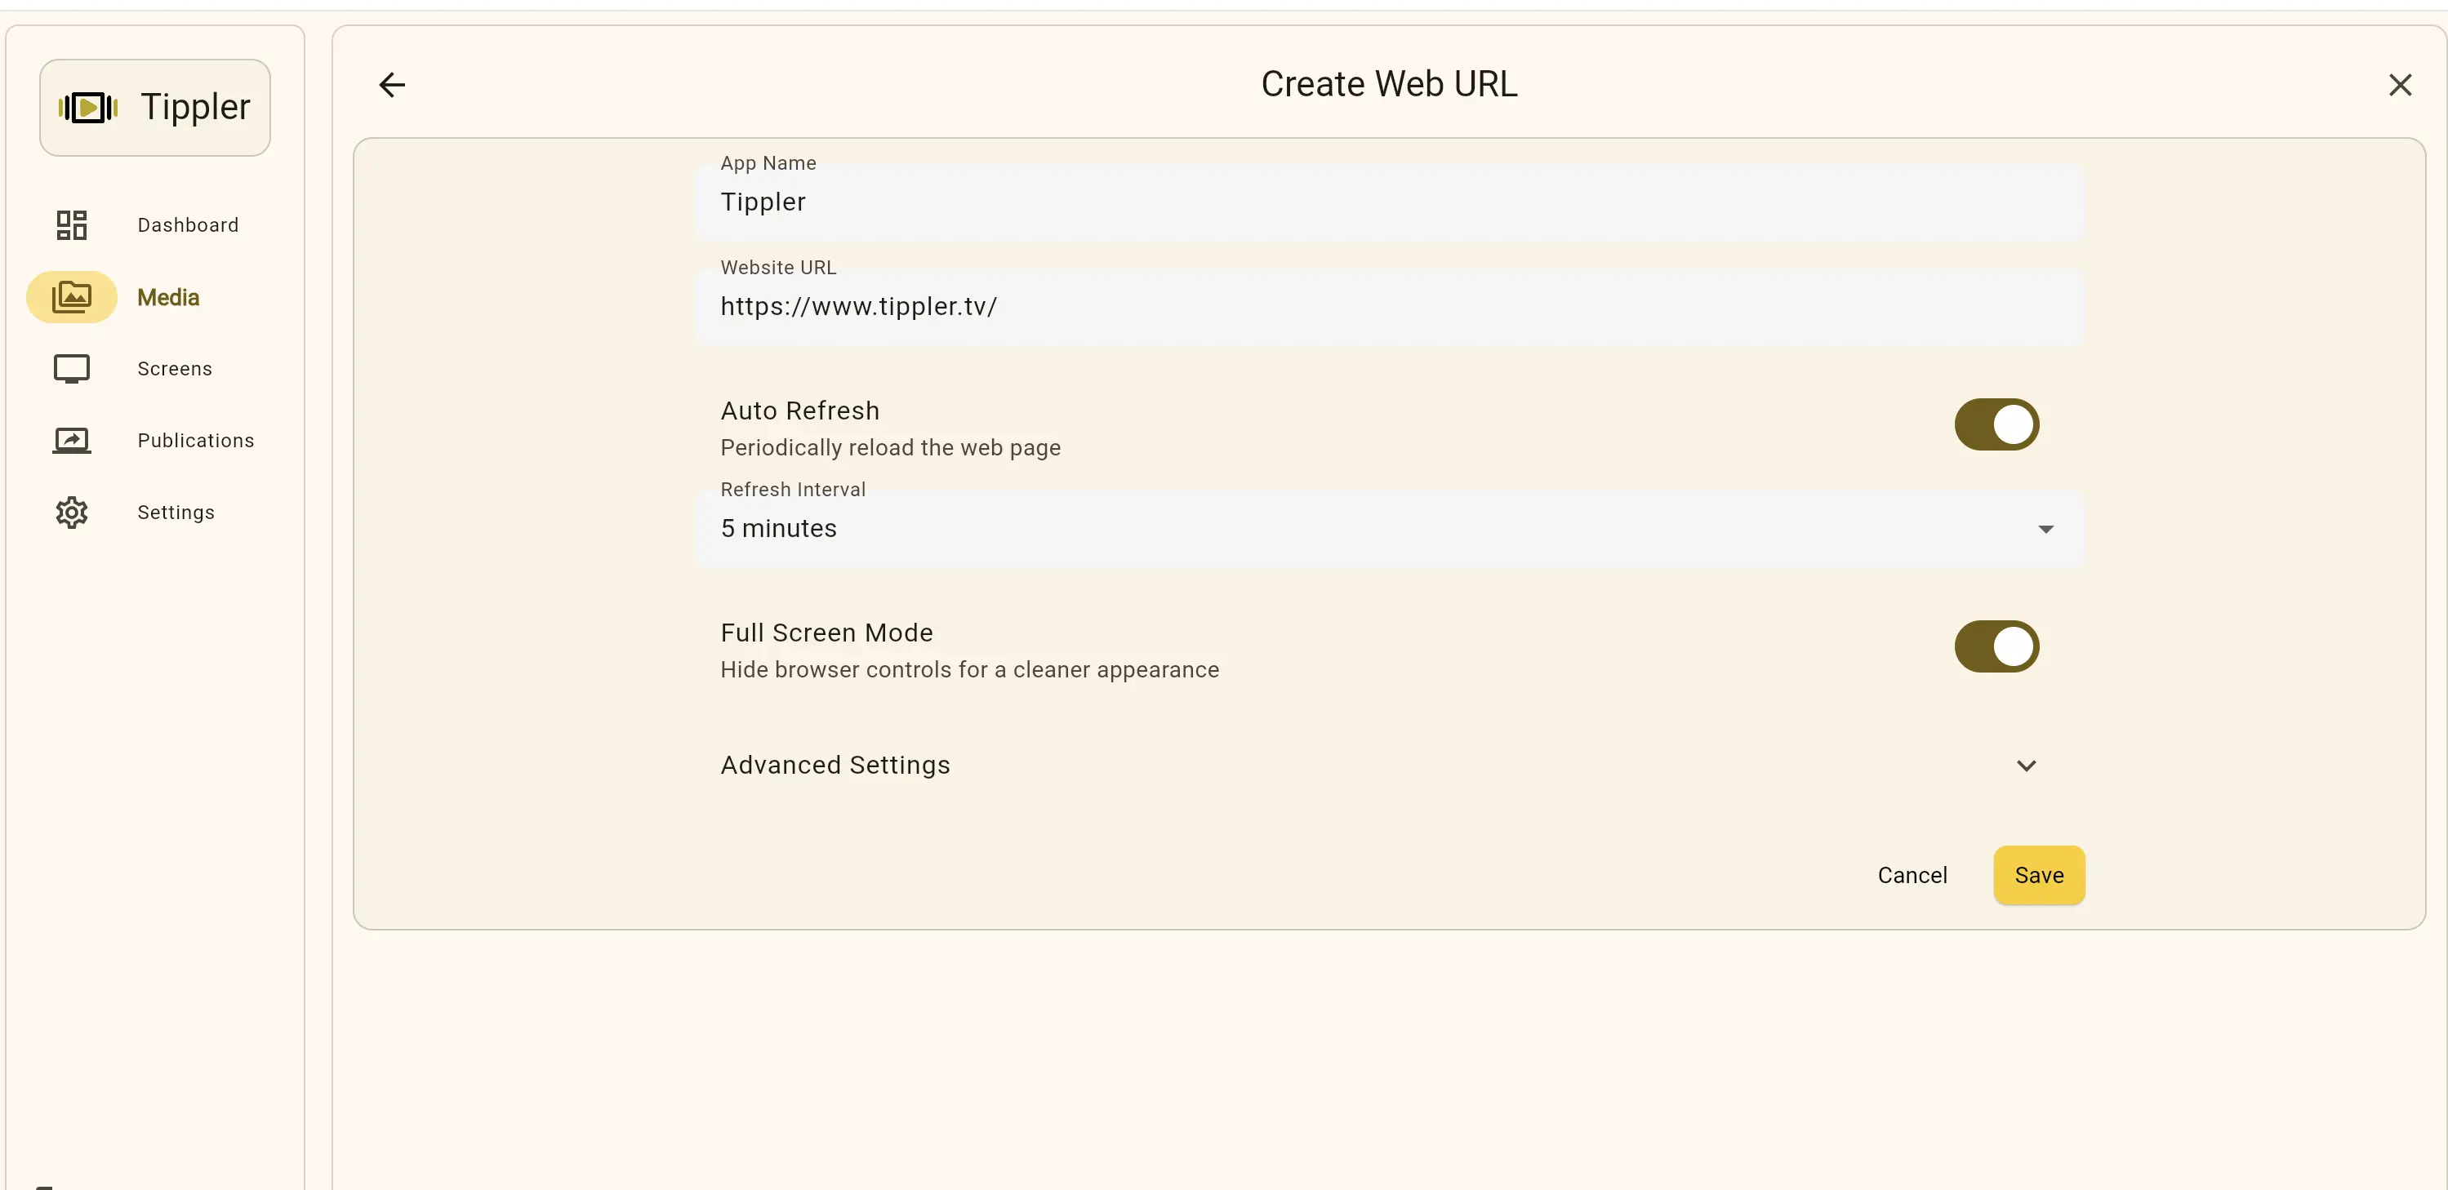Image resolution: width=2448 pixels, height=1190 pixels.
Task: Click the Screens monitor icon
Action: [71, 368]
